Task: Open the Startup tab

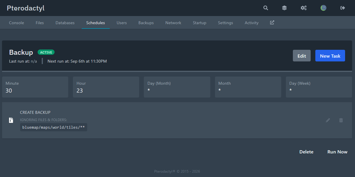Action: [x=200, y=23]
